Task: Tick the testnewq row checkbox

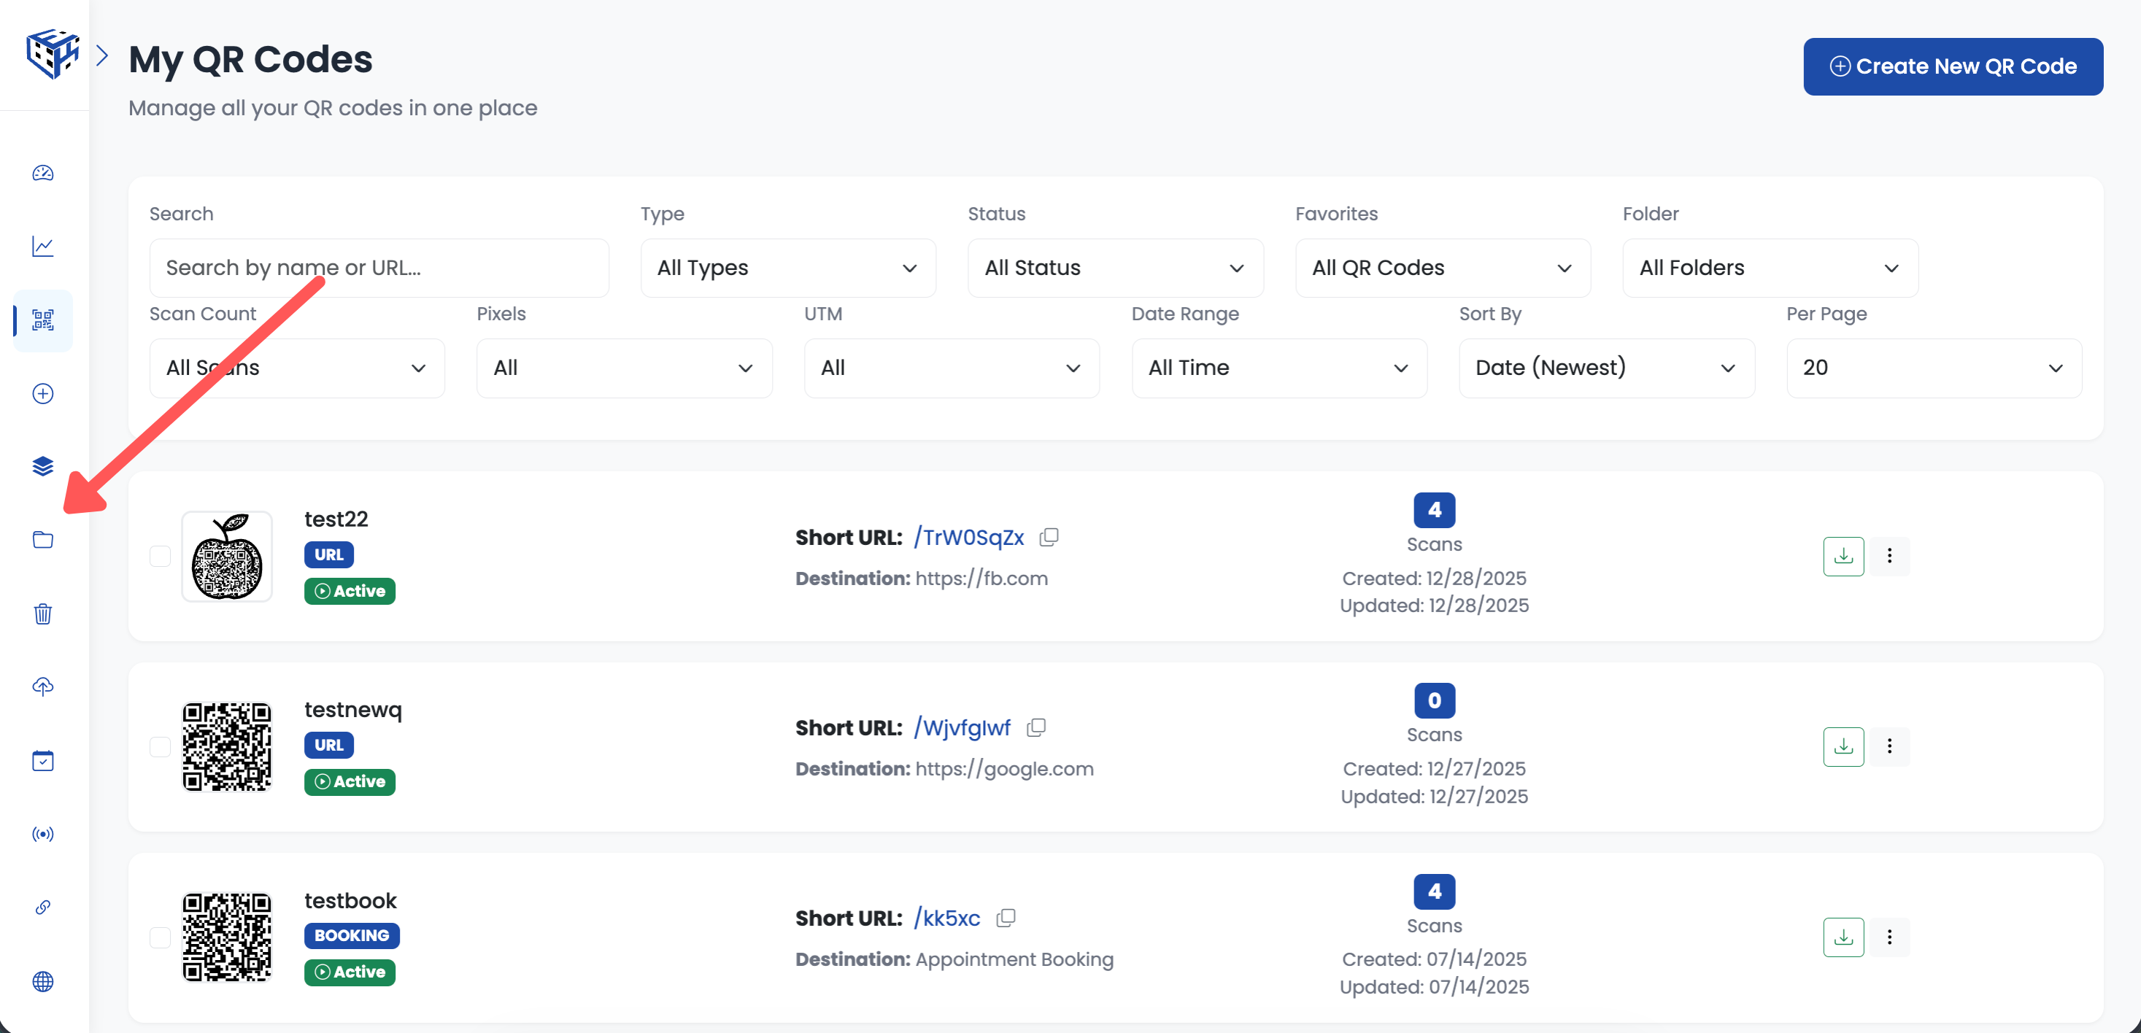Action: tap(161, 746)
